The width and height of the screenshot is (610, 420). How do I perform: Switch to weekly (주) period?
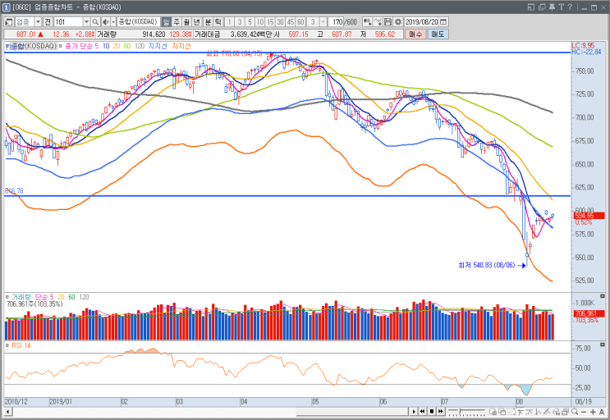[x=177, y=22]
